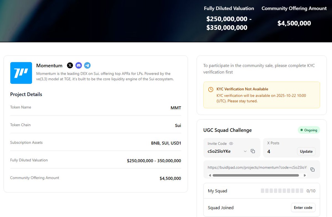This screenshot has height=217, width=332.
Task: Click the clock icon in KYC notice
Action: (211, 89)
